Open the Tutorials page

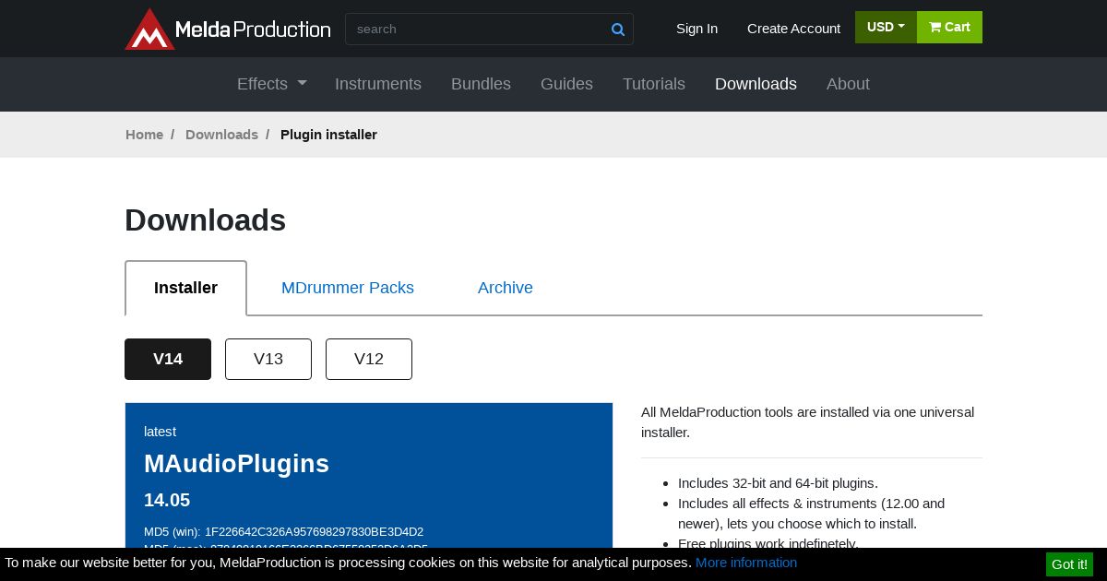654,84
